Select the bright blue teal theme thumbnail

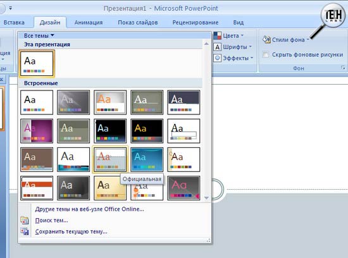click(147, 159)
